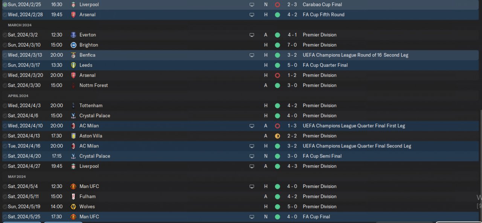Click TV icon on Carabao Cup Final row
482x223 pixels.
point(252,5)
